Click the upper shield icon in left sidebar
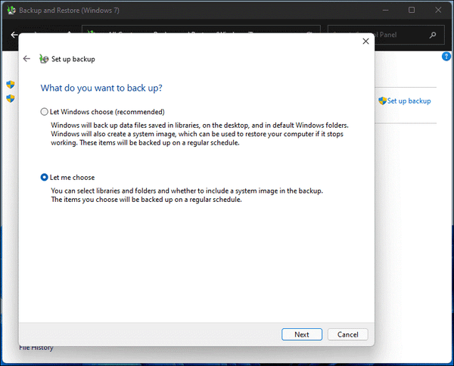 click(x=11, y=85)
